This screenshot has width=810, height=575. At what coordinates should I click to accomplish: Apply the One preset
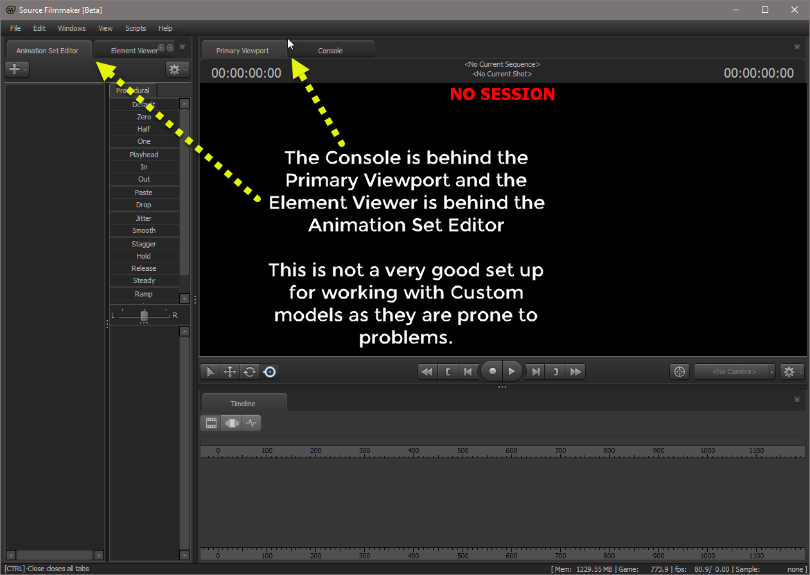[x=144, y=141]
